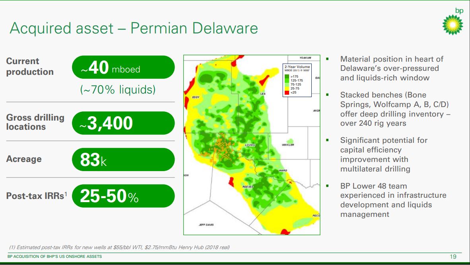Screen dimensions: 470x265
Task: Click the BP sunburst logo
Action: click(453, 24)
